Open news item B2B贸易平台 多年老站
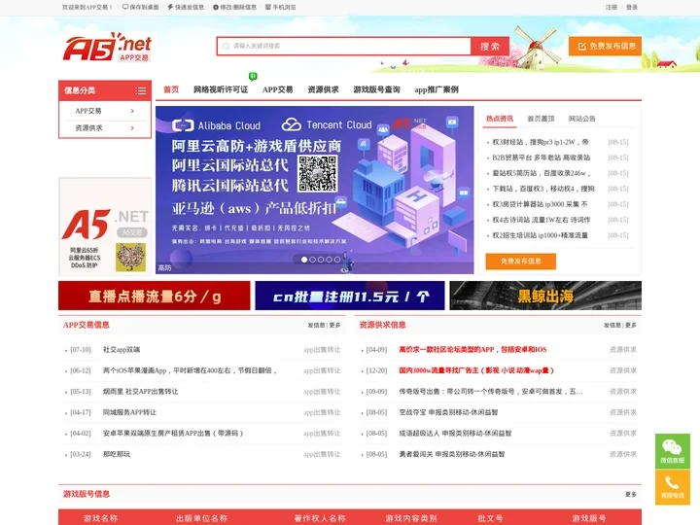The width and height of the screenshot is (700, 525). (x=542, y=157)
